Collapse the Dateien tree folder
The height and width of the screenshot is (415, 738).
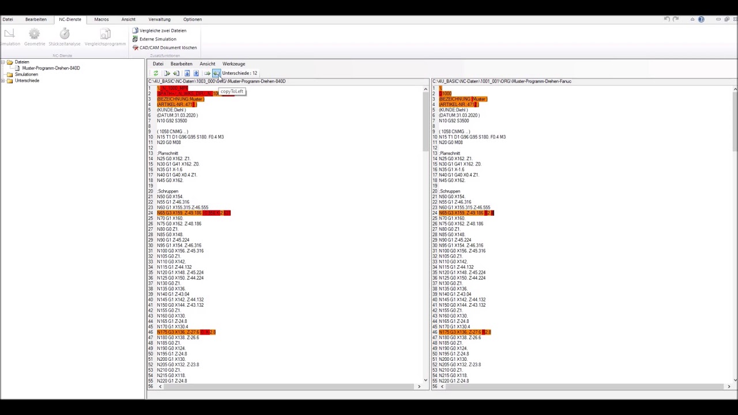pos(3,62)
